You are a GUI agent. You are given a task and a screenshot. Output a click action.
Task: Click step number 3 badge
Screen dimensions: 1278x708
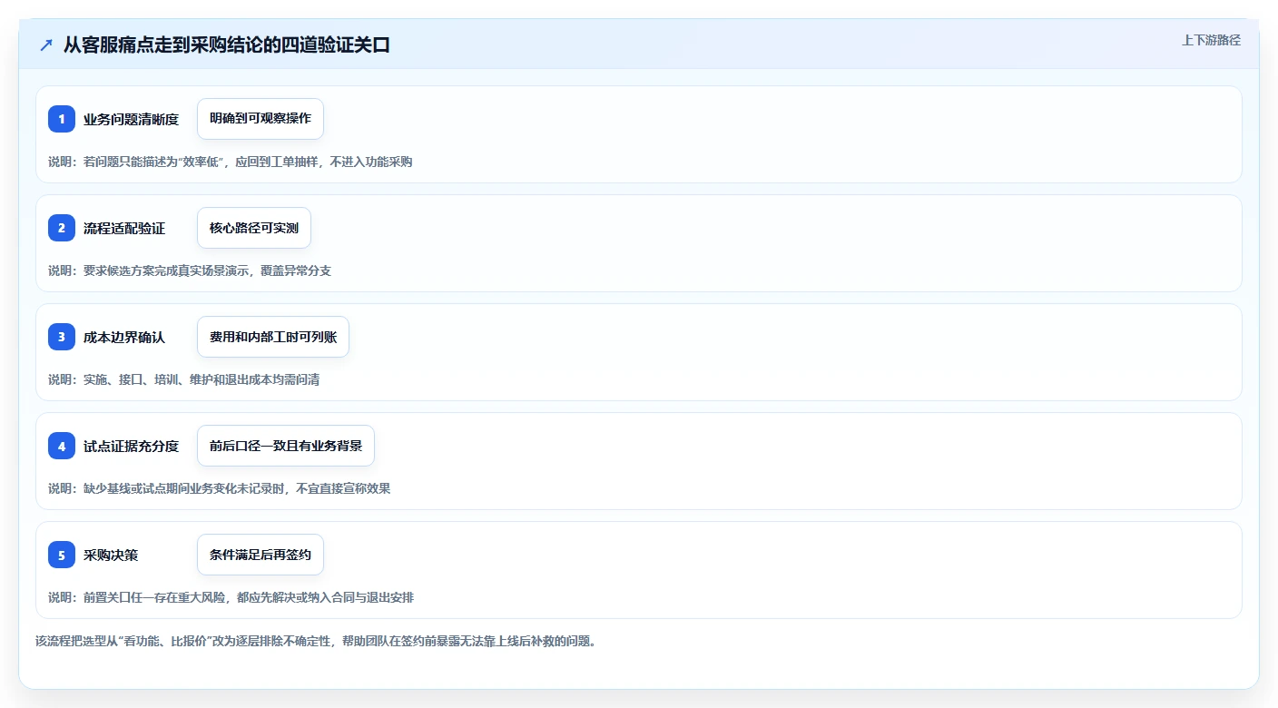tap(62, 337)
